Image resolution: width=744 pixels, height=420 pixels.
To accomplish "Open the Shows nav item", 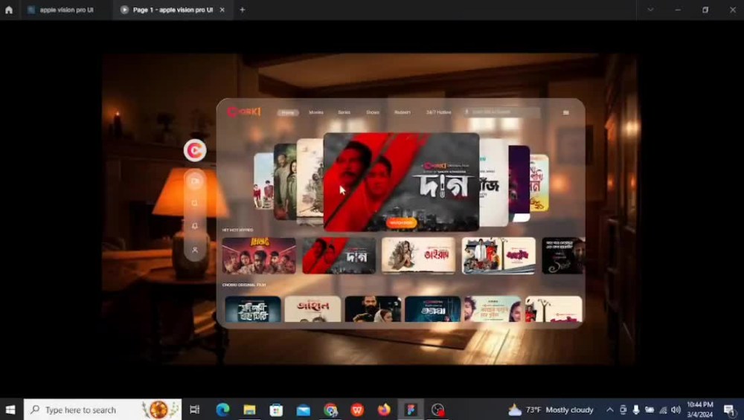I will [373, 112].
